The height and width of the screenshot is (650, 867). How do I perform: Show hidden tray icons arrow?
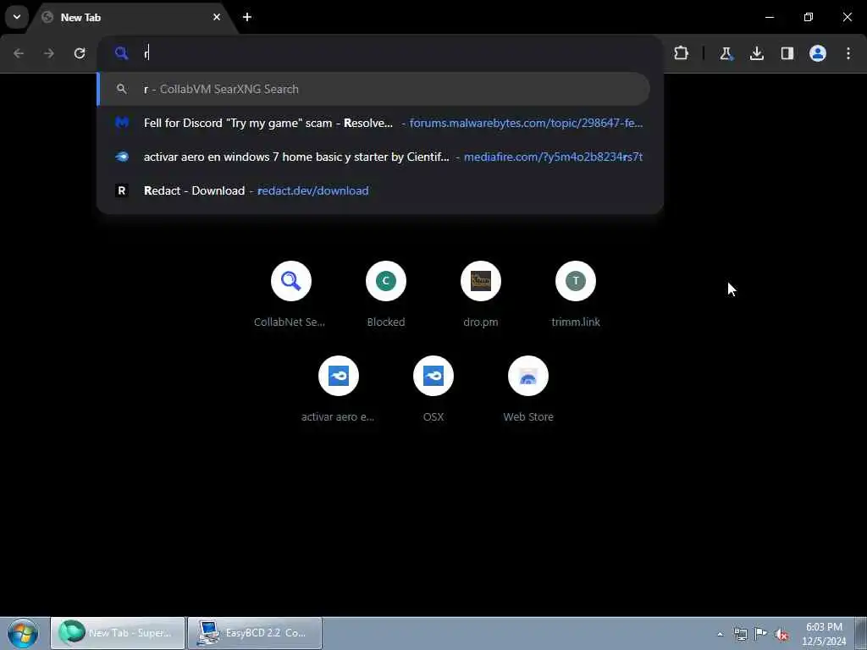pyautogui.click(x=720, y=634)
